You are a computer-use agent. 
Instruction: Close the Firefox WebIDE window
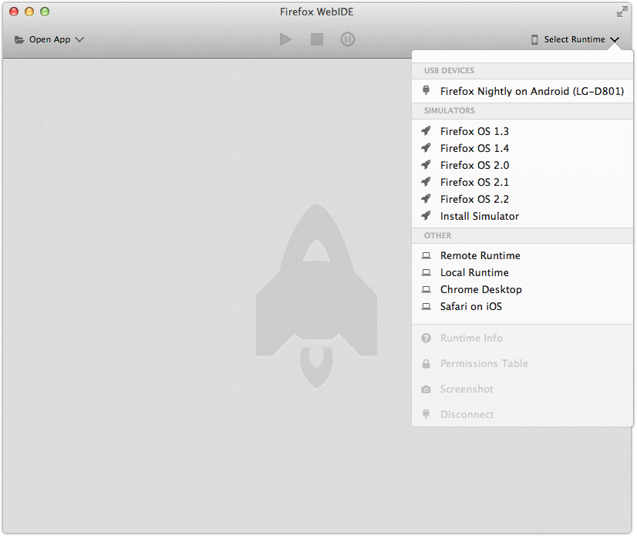pos(14,12)
